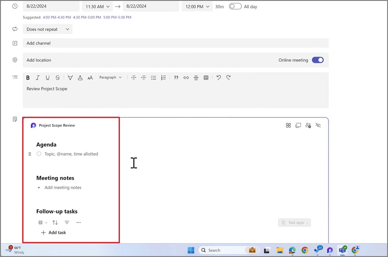The width and height of the screenshot is (388, 257).
Task: Open end time 12:00 PM dropdown
Action: point(197,7)
